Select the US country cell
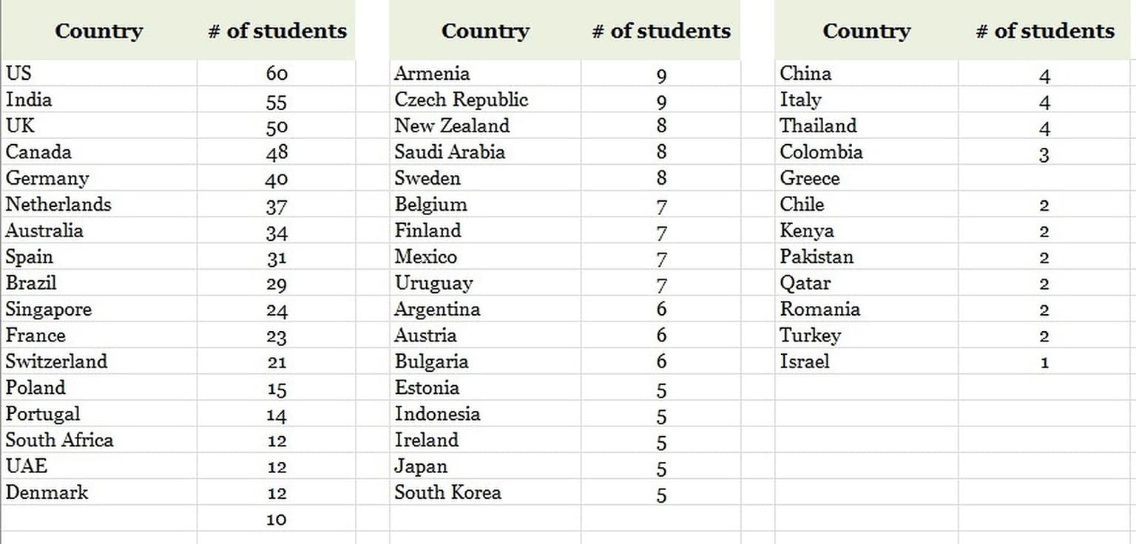Viewport: 1136px width, 544px height. coord(99,73)
